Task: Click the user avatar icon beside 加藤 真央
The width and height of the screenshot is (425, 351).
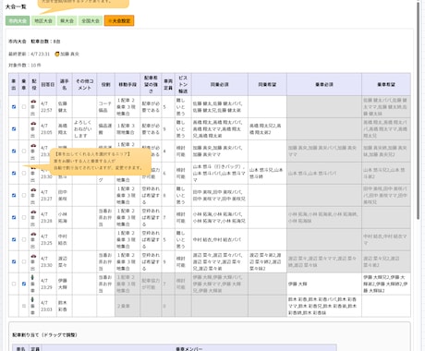Action: [x=57, y=54]
